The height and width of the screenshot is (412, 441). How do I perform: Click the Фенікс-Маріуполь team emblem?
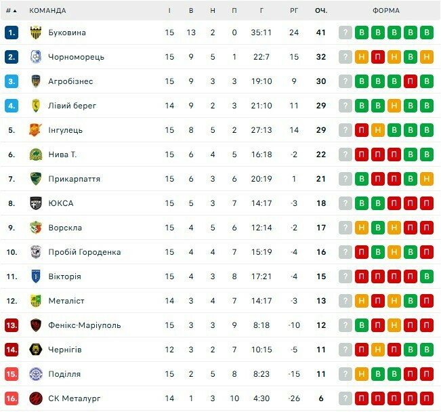[36, 325]
